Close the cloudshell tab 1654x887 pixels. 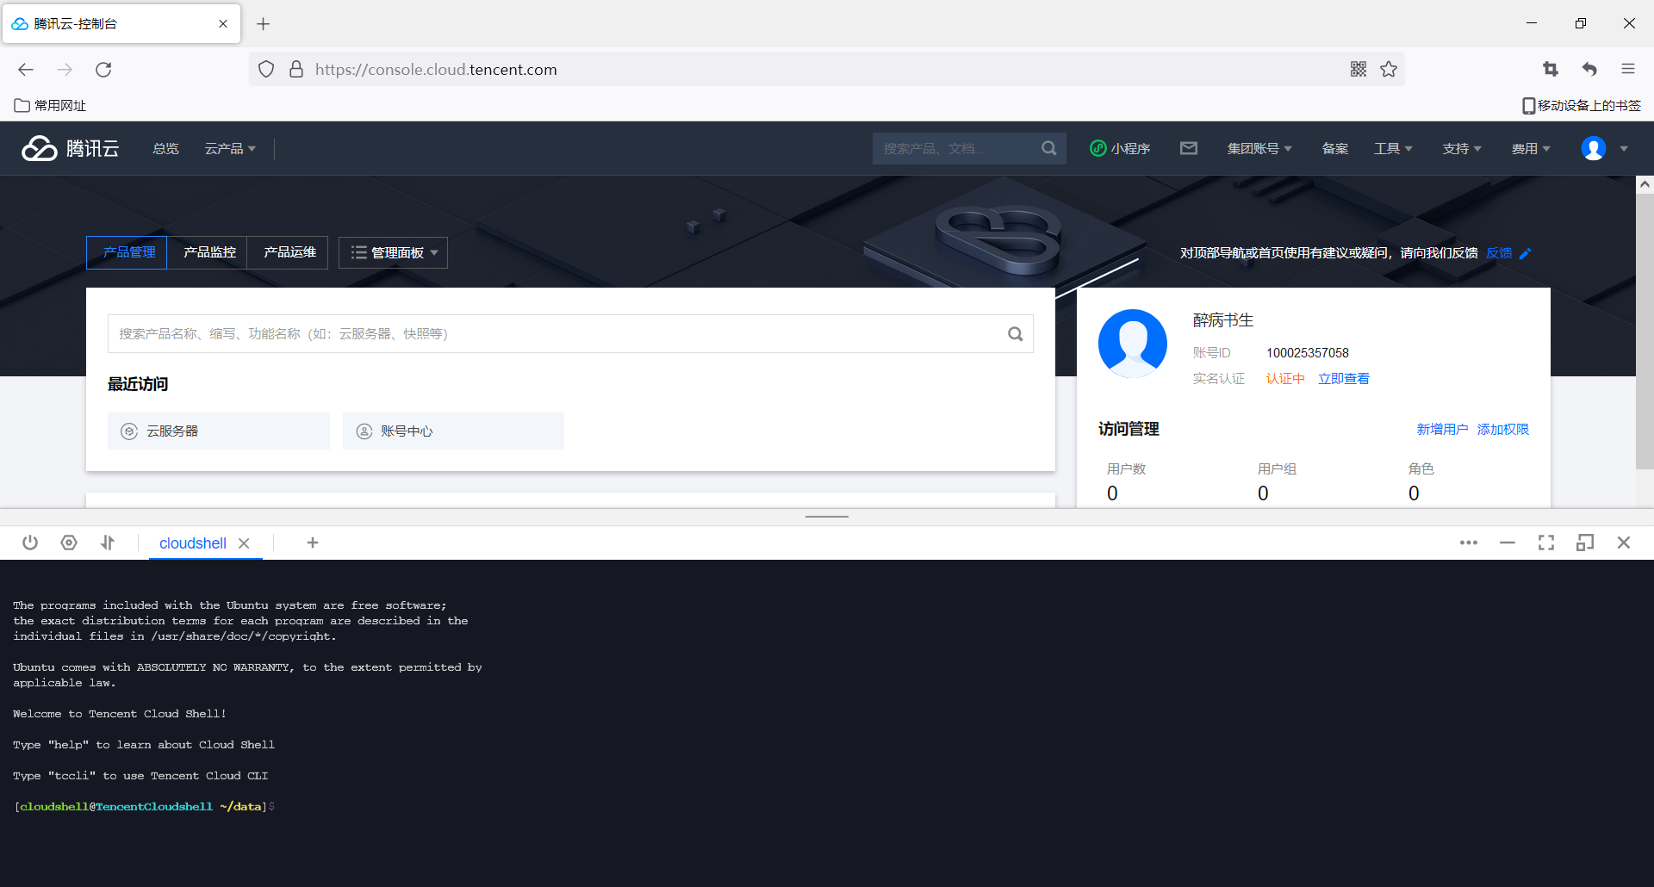[244, 543]
